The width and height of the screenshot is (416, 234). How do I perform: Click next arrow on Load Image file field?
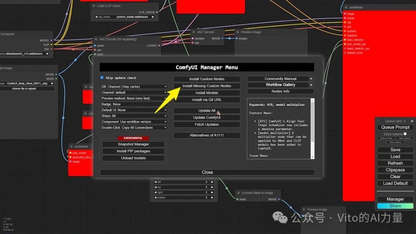click(52, 83)
